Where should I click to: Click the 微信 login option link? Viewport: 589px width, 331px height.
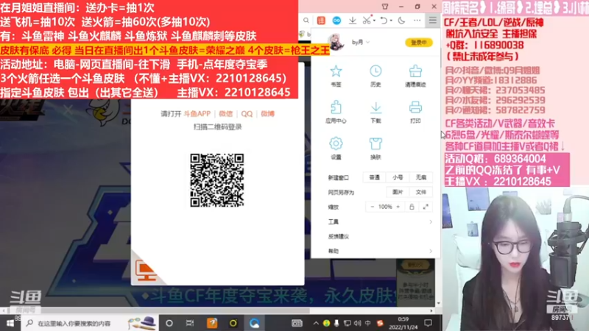(x=226, y=114)
